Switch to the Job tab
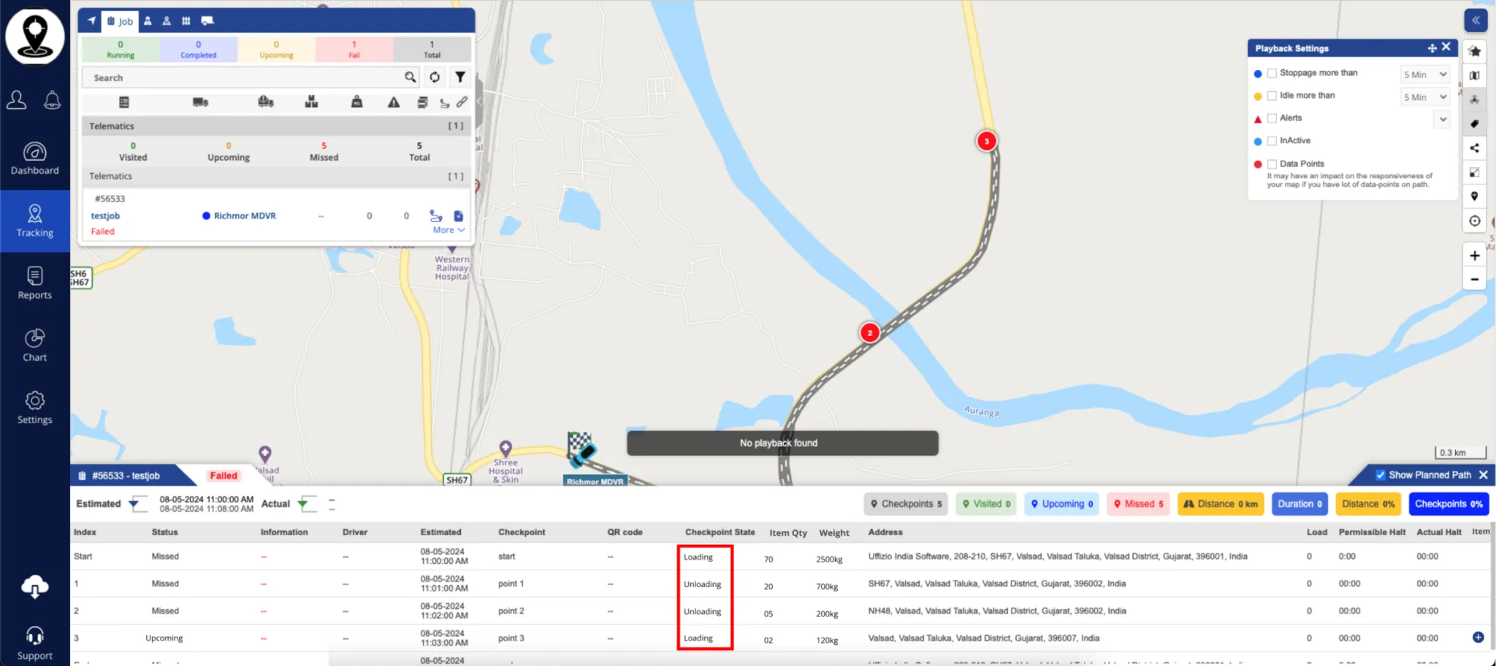Viewport: 1496px width, 666px height. pyautogui.click(x=121, y=21)
